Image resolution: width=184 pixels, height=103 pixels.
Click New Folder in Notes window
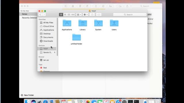(27, 95)
